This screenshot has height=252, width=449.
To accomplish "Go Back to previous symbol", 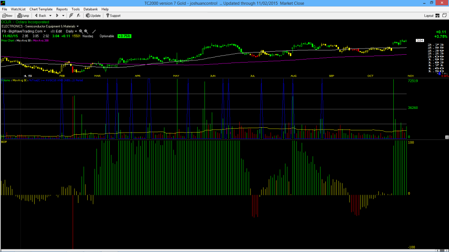I will 41,16.
